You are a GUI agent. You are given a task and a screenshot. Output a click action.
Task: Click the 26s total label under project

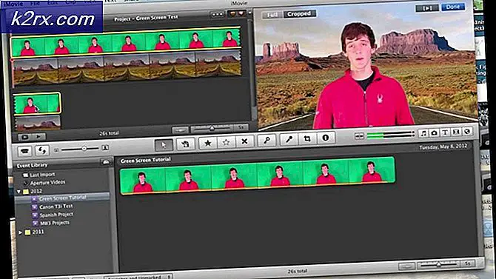(x=109, y=133)
